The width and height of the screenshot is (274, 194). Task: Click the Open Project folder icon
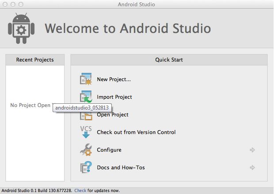click(86, 116)
